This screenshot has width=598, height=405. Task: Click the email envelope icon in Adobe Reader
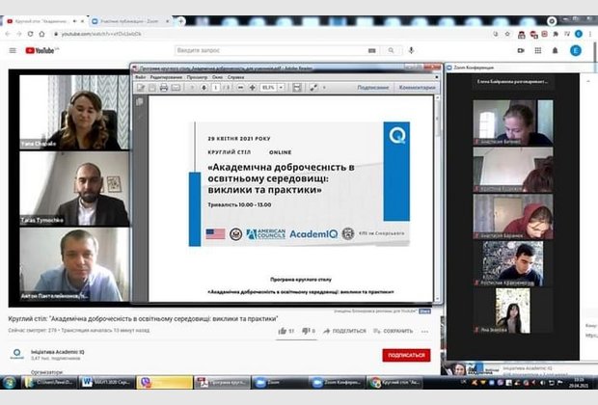pyautogui.click(x=175, y=88)
